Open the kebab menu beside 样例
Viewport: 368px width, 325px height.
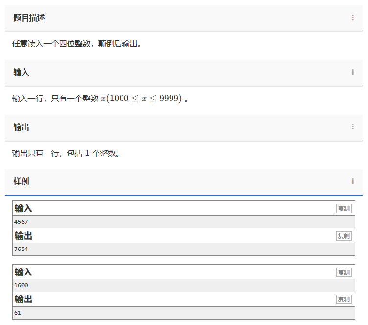click(352, 181)
